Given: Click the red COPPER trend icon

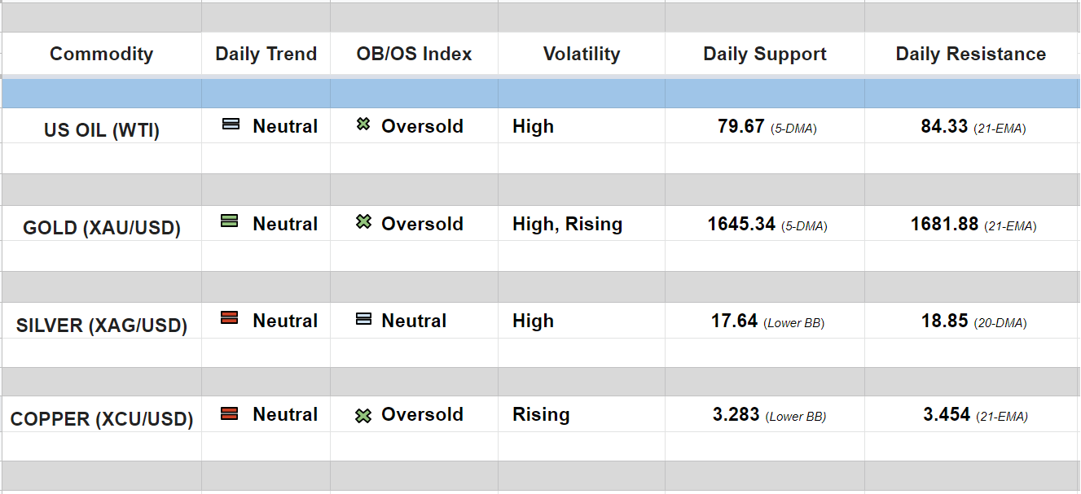Looking at the screenshot, I should point(230,413).
